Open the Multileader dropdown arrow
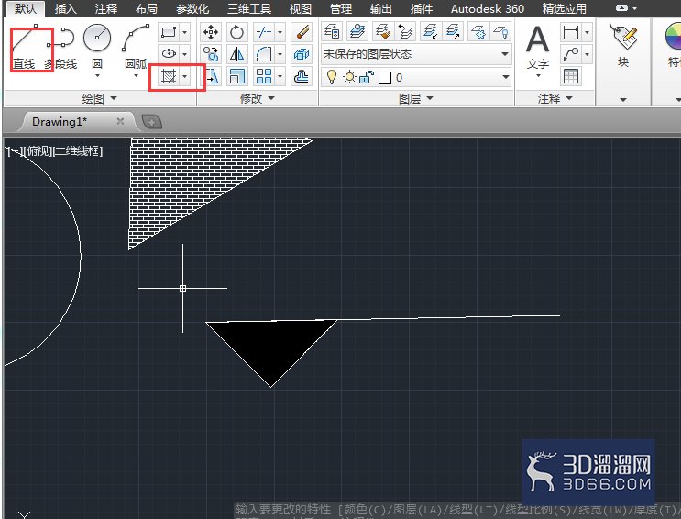Screen dimensions: 681x519 (x=588, y=54)
